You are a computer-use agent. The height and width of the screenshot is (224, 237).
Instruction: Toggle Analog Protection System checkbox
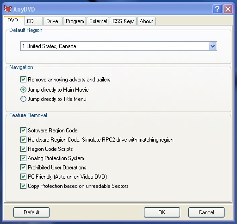click(x=23, y=158)
